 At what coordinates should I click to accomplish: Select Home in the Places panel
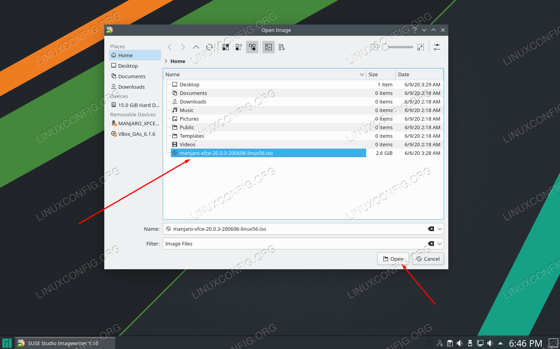[x=135, y=55]
